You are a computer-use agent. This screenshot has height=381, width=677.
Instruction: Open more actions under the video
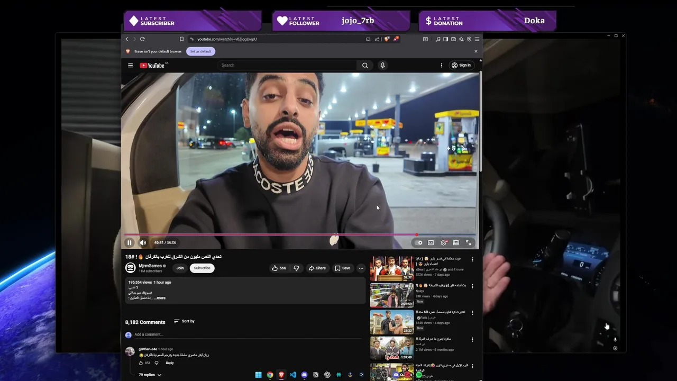[x=361, y=268]
